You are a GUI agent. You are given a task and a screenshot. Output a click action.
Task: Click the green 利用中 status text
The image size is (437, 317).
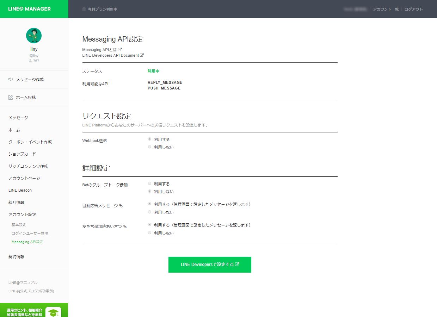click(x=154, y=71)
